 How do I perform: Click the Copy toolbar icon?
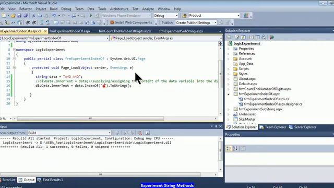tap(40, 16)
